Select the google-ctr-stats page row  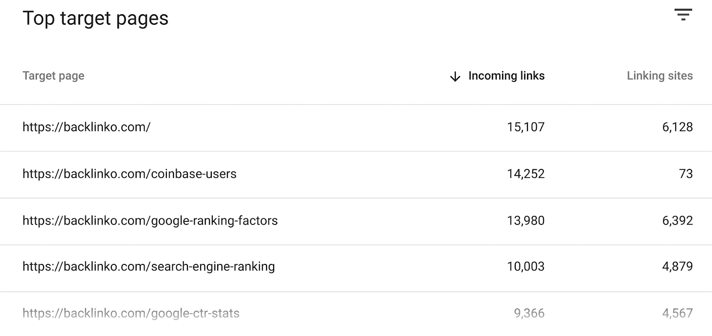[x=131, y=313]
